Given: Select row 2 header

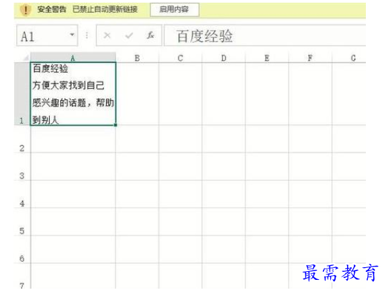Looking at the screenshot, I should tap(22, 139).
